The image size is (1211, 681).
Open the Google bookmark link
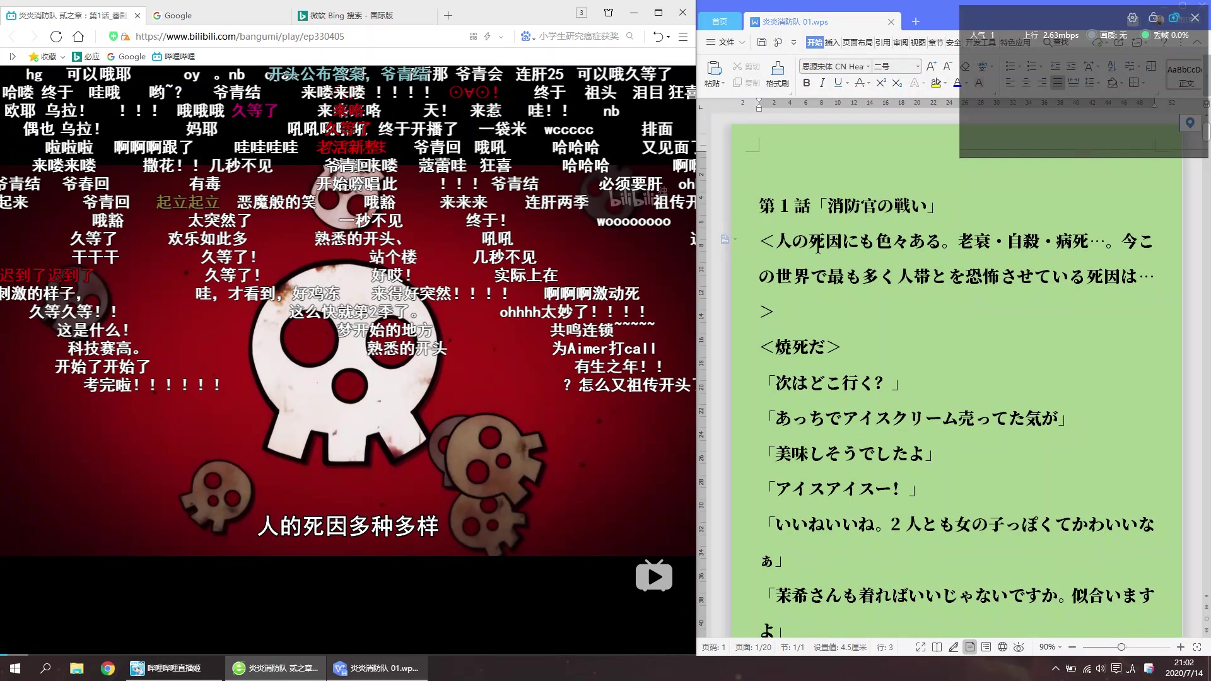coord(126,57)
